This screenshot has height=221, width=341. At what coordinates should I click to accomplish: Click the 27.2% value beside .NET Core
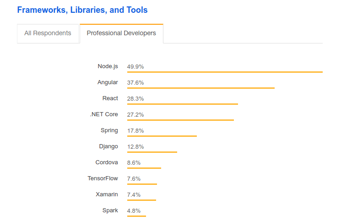tap(135, 114)
